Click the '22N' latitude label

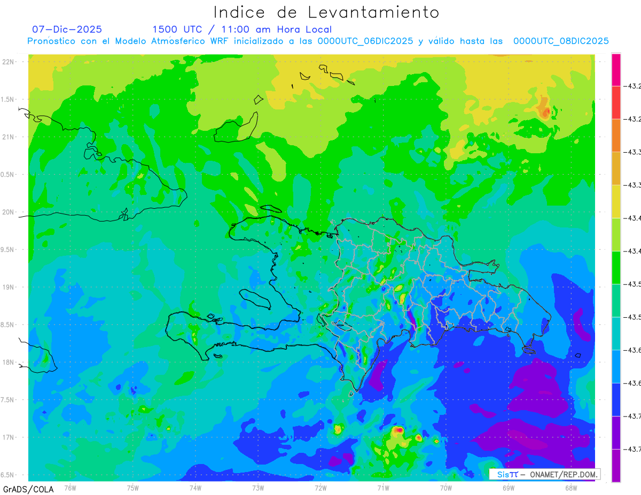(9, 61)
